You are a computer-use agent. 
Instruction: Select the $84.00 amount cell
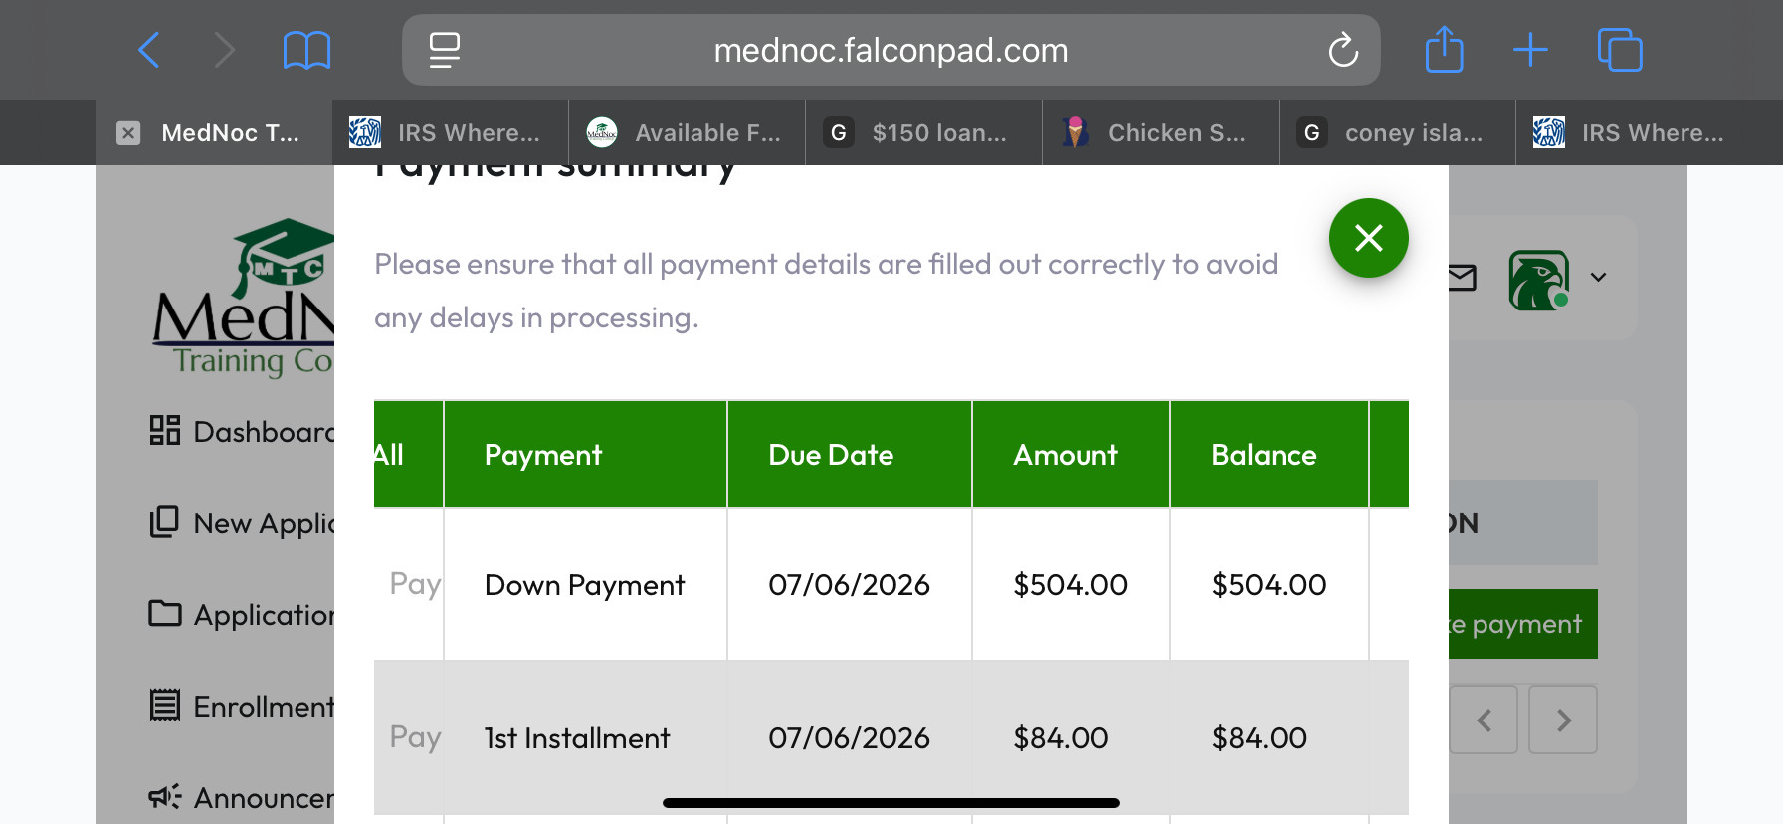[x=1072, y=737]
